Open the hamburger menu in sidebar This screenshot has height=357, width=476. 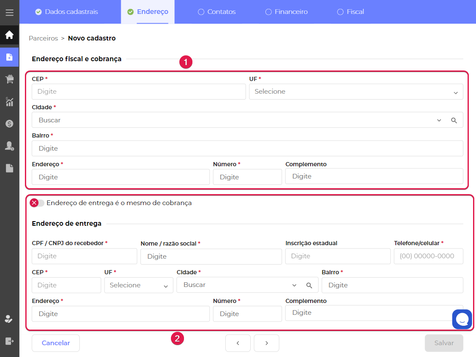click(9, 12)
